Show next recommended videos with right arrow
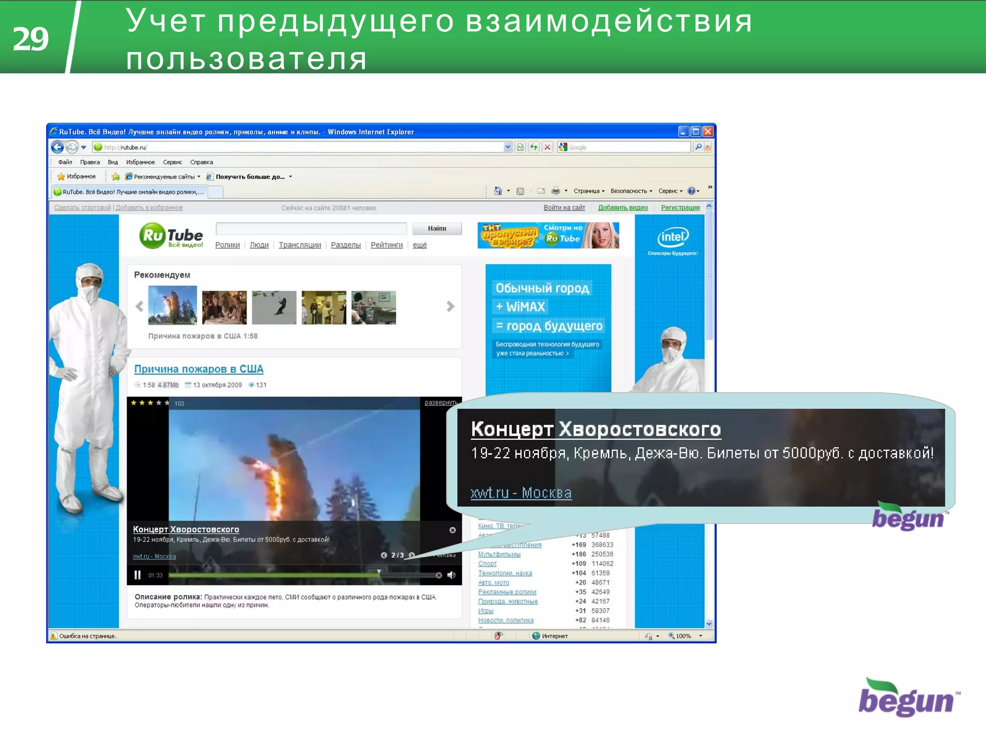 (450, 306)
